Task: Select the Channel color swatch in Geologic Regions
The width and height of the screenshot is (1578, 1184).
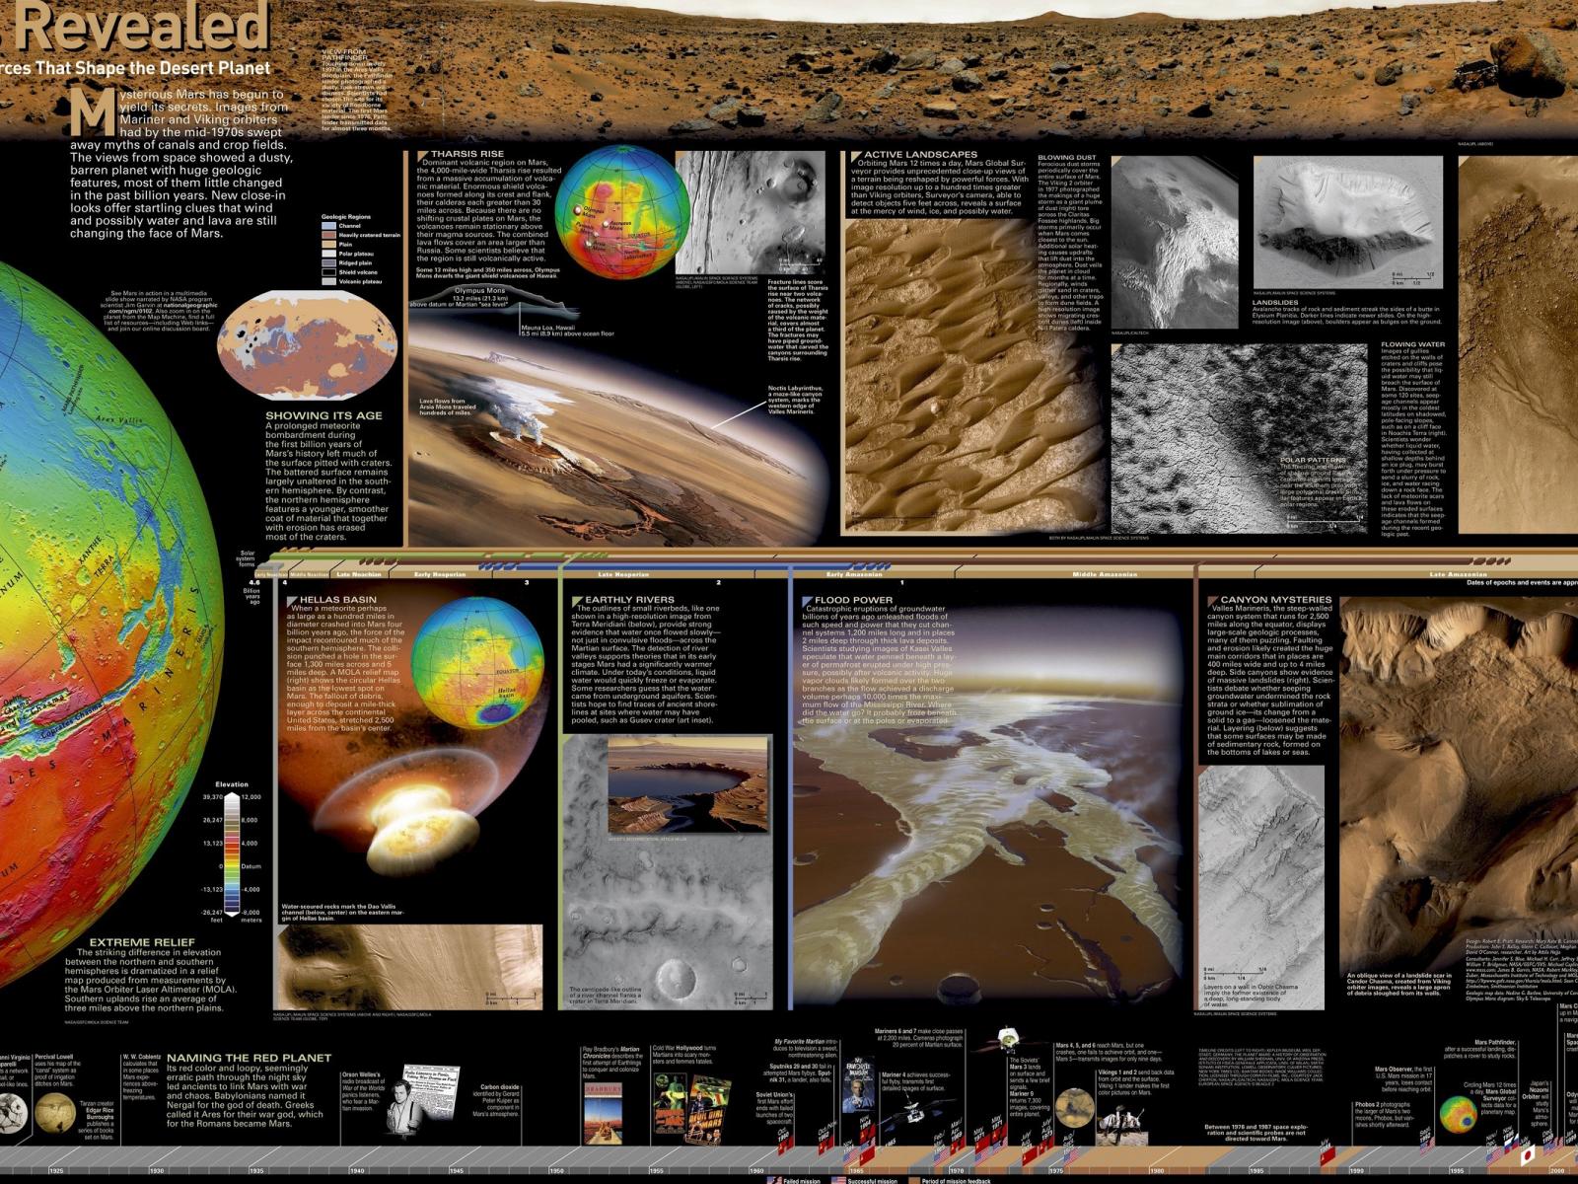Action: click(x=329, y=226)
